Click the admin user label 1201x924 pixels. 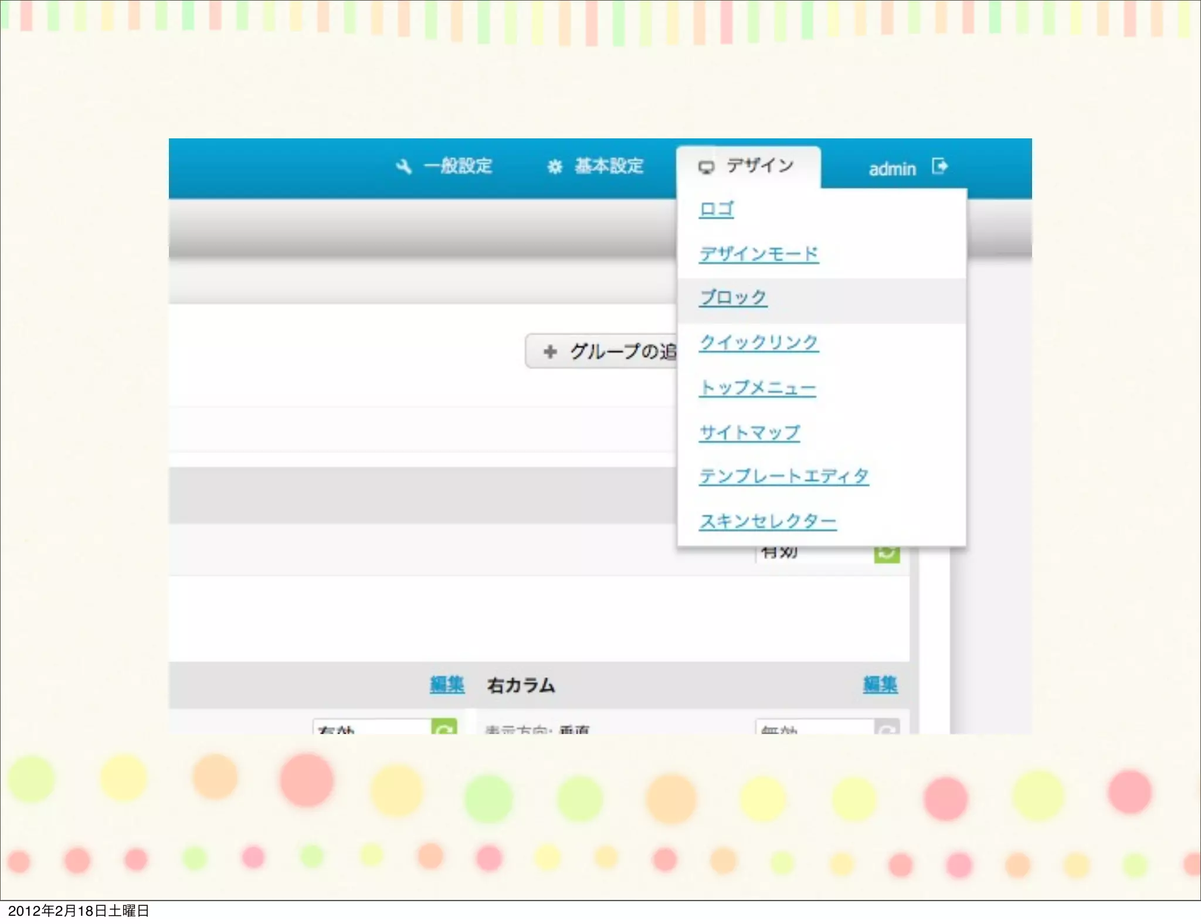(892, 169)
